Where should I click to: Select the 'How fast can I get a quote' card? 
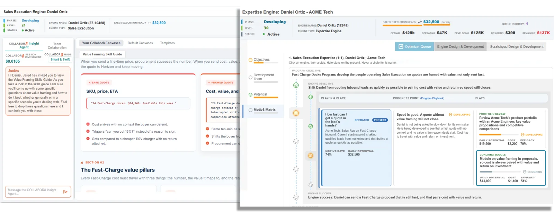point(356,148)
